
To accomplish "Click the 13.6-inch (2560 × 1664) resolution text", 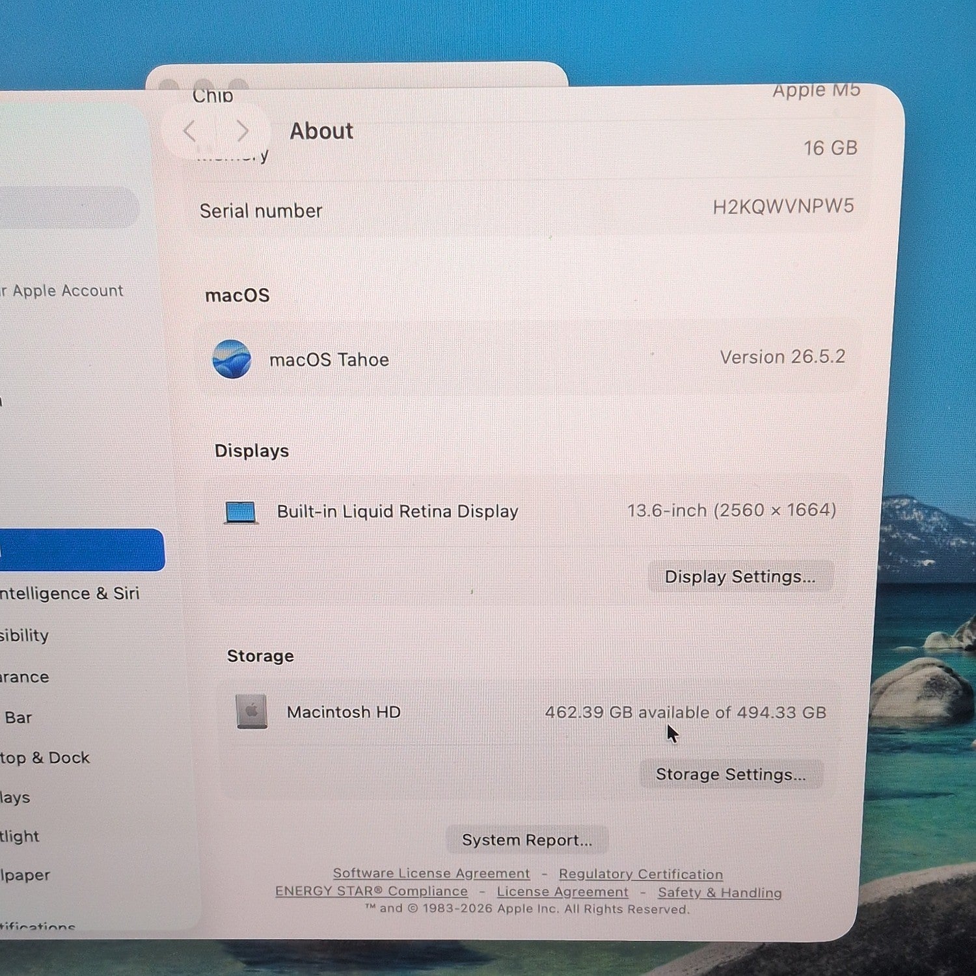I will [732, 510].
